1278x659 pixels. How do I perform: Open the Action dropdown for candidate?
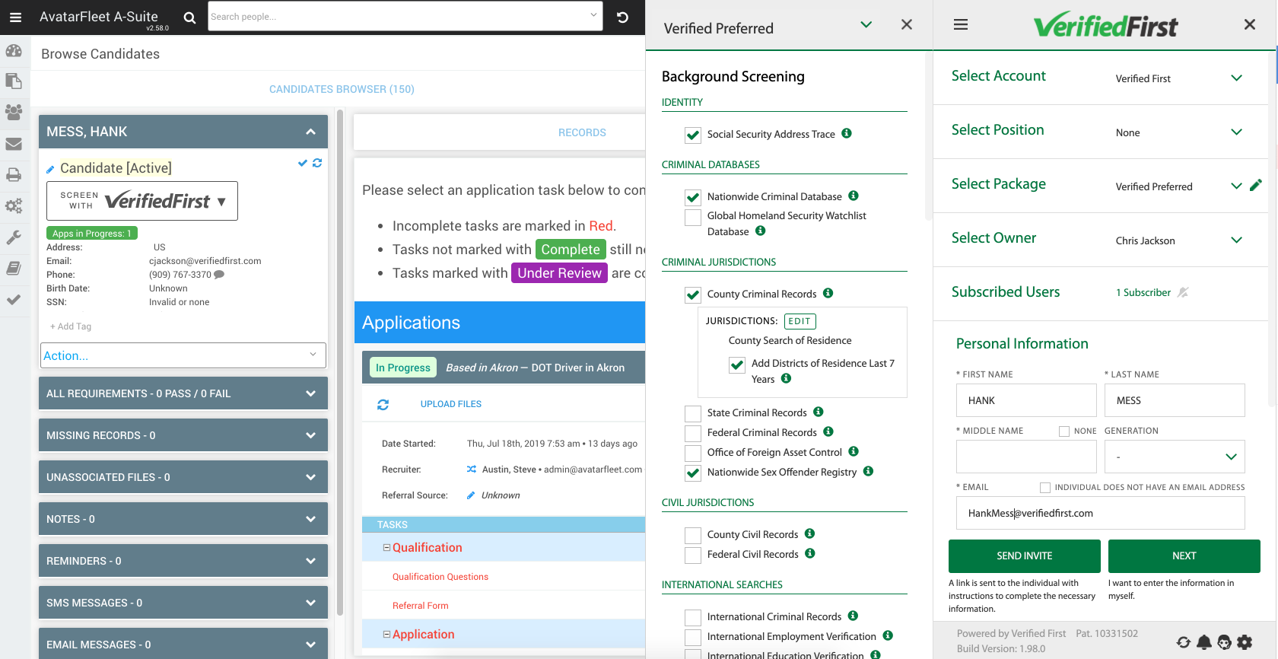[x=183, y=355]
